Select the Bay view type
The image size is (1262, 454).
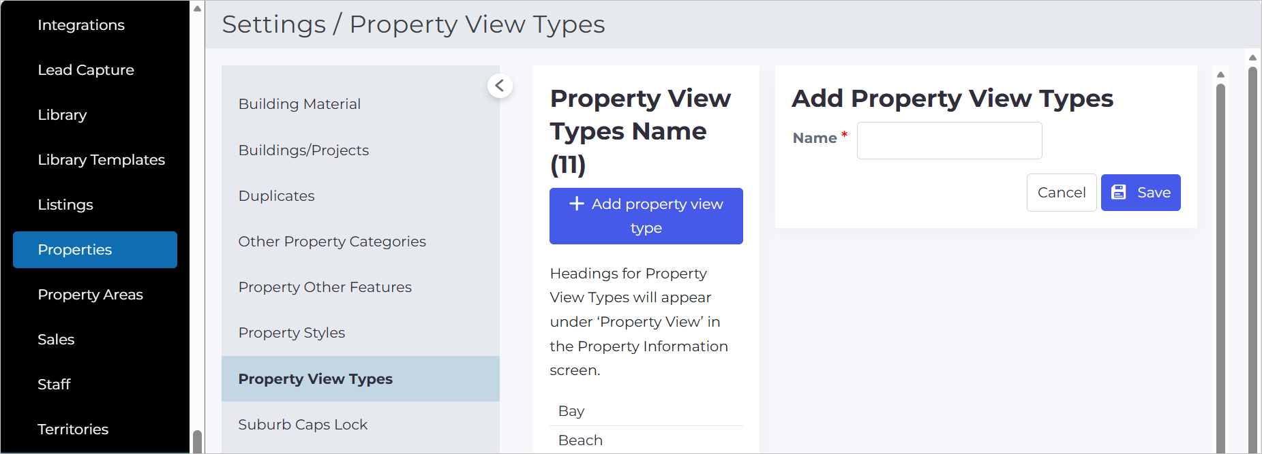[x=646, y=411]
